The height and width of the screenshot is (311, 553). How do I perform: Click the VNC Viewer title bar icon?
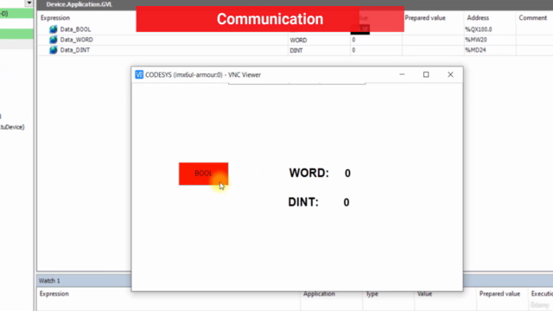coord(139,75)
